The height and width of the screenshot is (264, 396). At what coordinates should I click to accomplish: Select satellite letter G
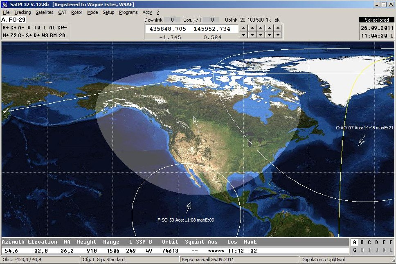[355, 250]
